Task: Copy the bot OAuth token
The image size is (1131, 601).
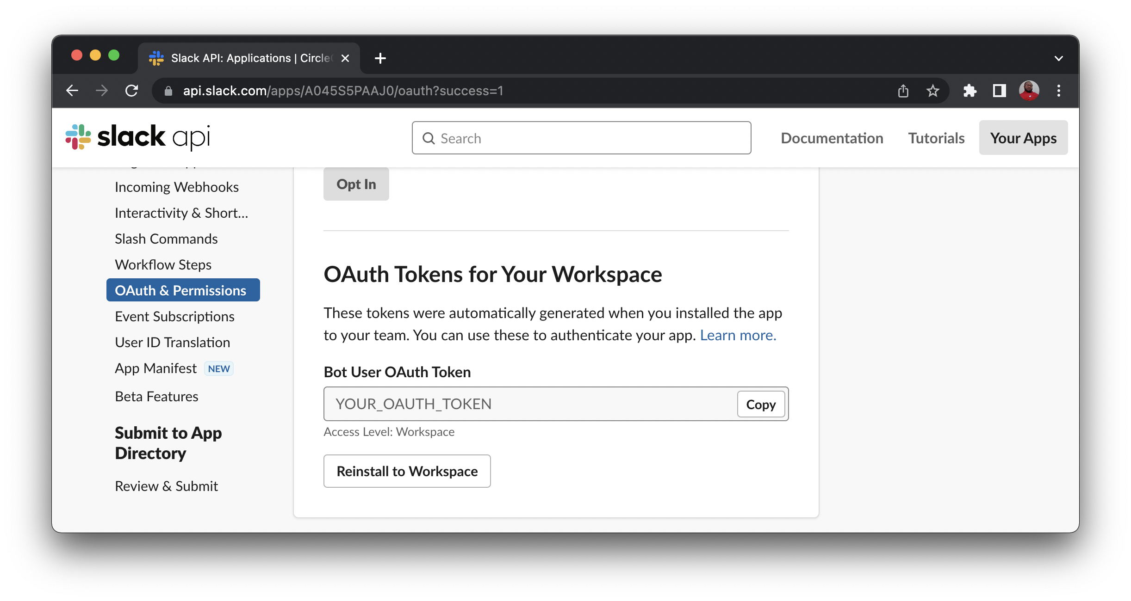Action: click(760, 404)
